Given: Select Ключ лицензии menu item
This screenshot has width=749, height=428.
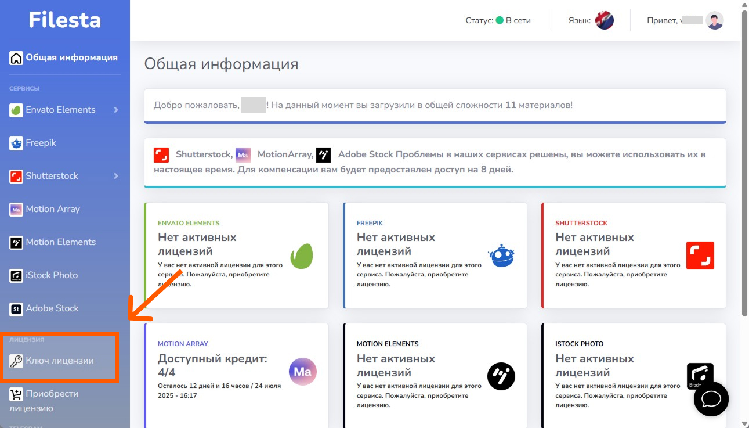Looking at the screenshot, I should pyautogui.click(x=60, y=361).
